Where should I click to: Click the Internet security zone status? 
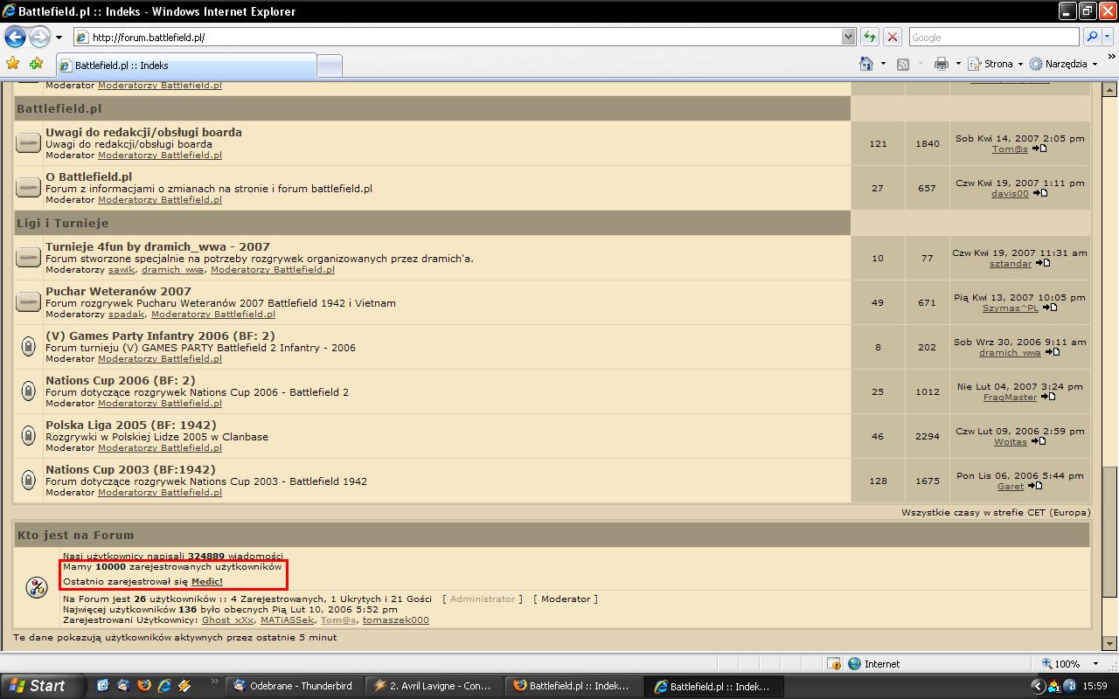point(874,664)
